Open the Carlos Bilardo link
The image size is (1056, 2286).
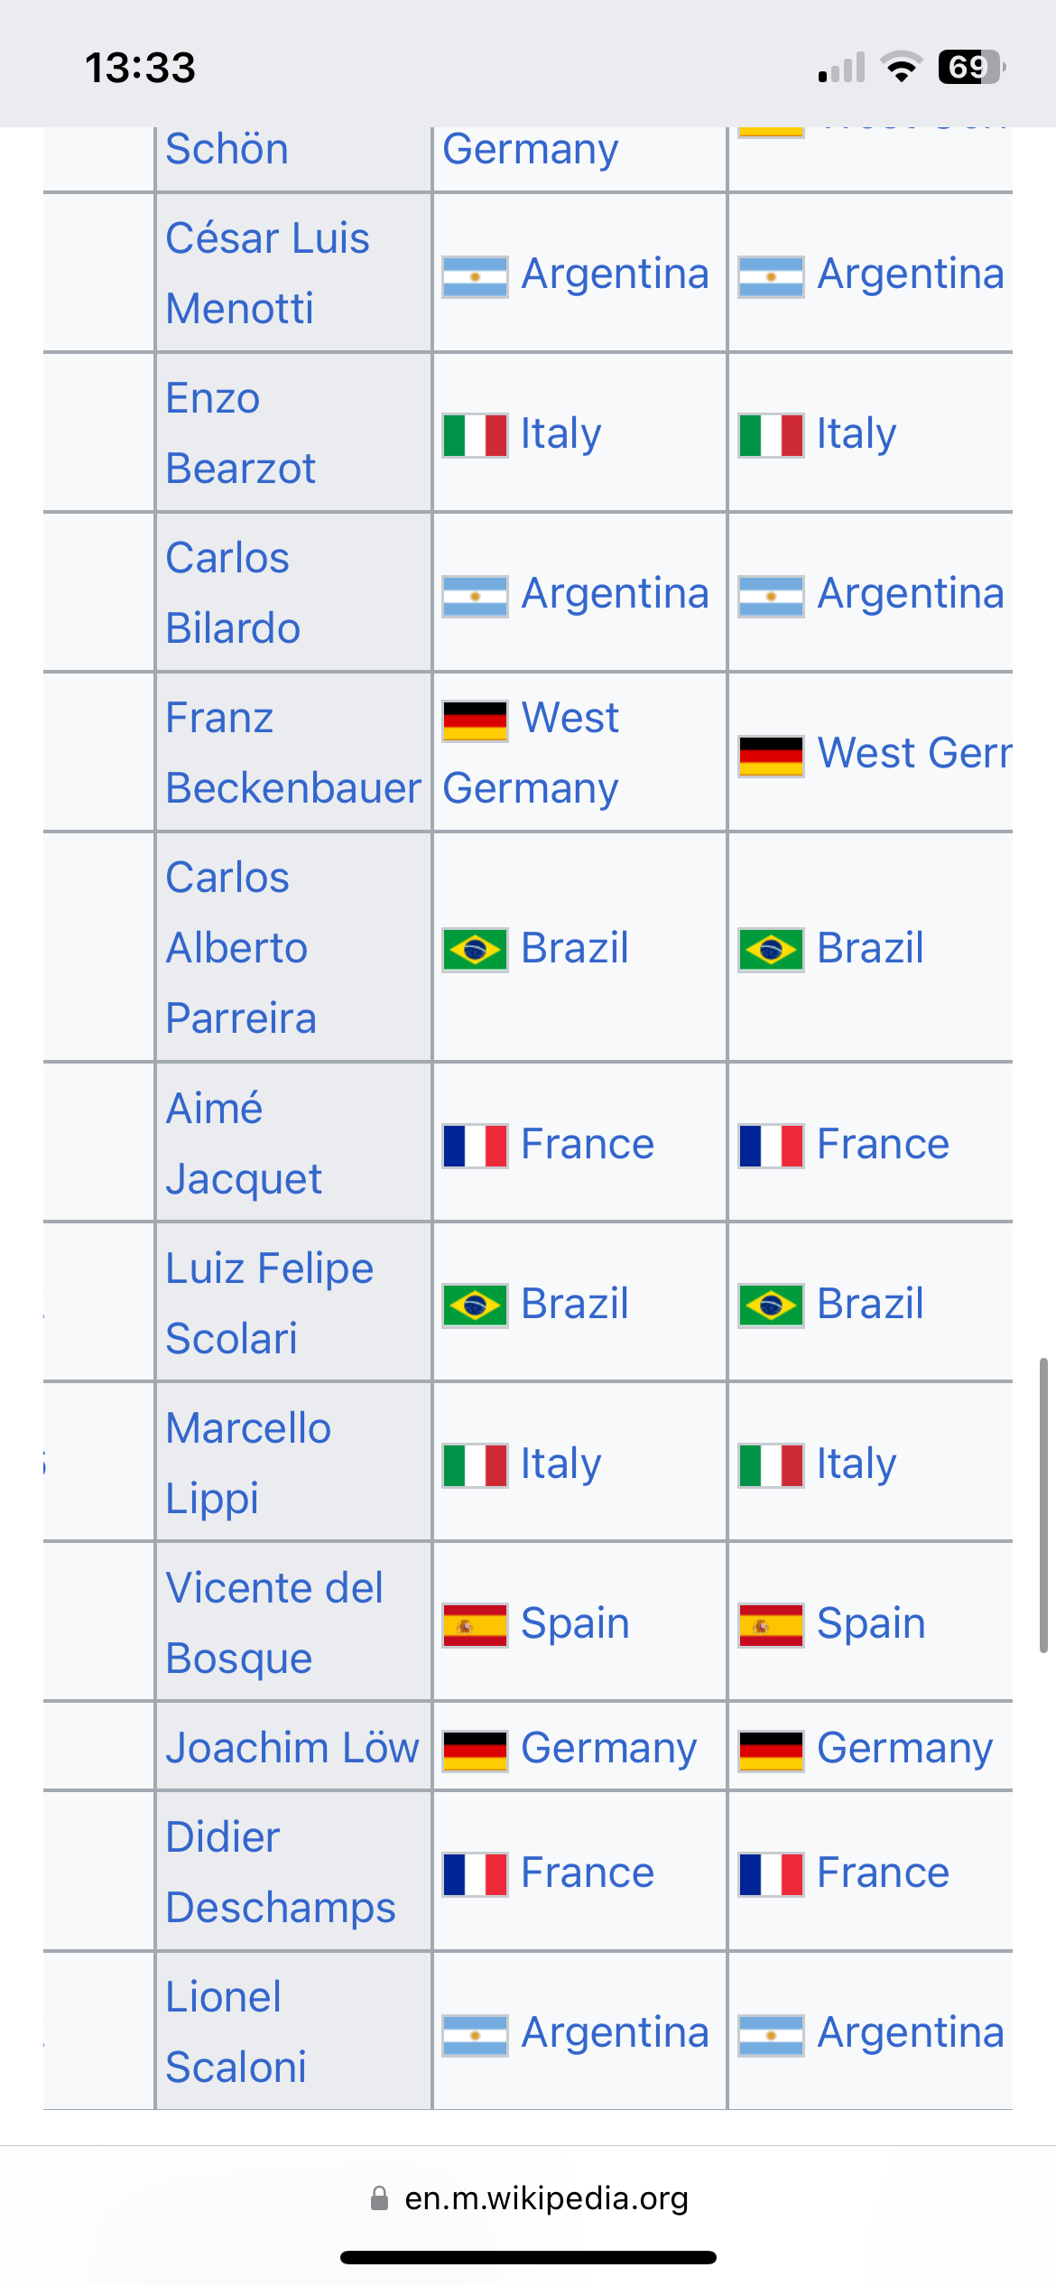(233, 592)
